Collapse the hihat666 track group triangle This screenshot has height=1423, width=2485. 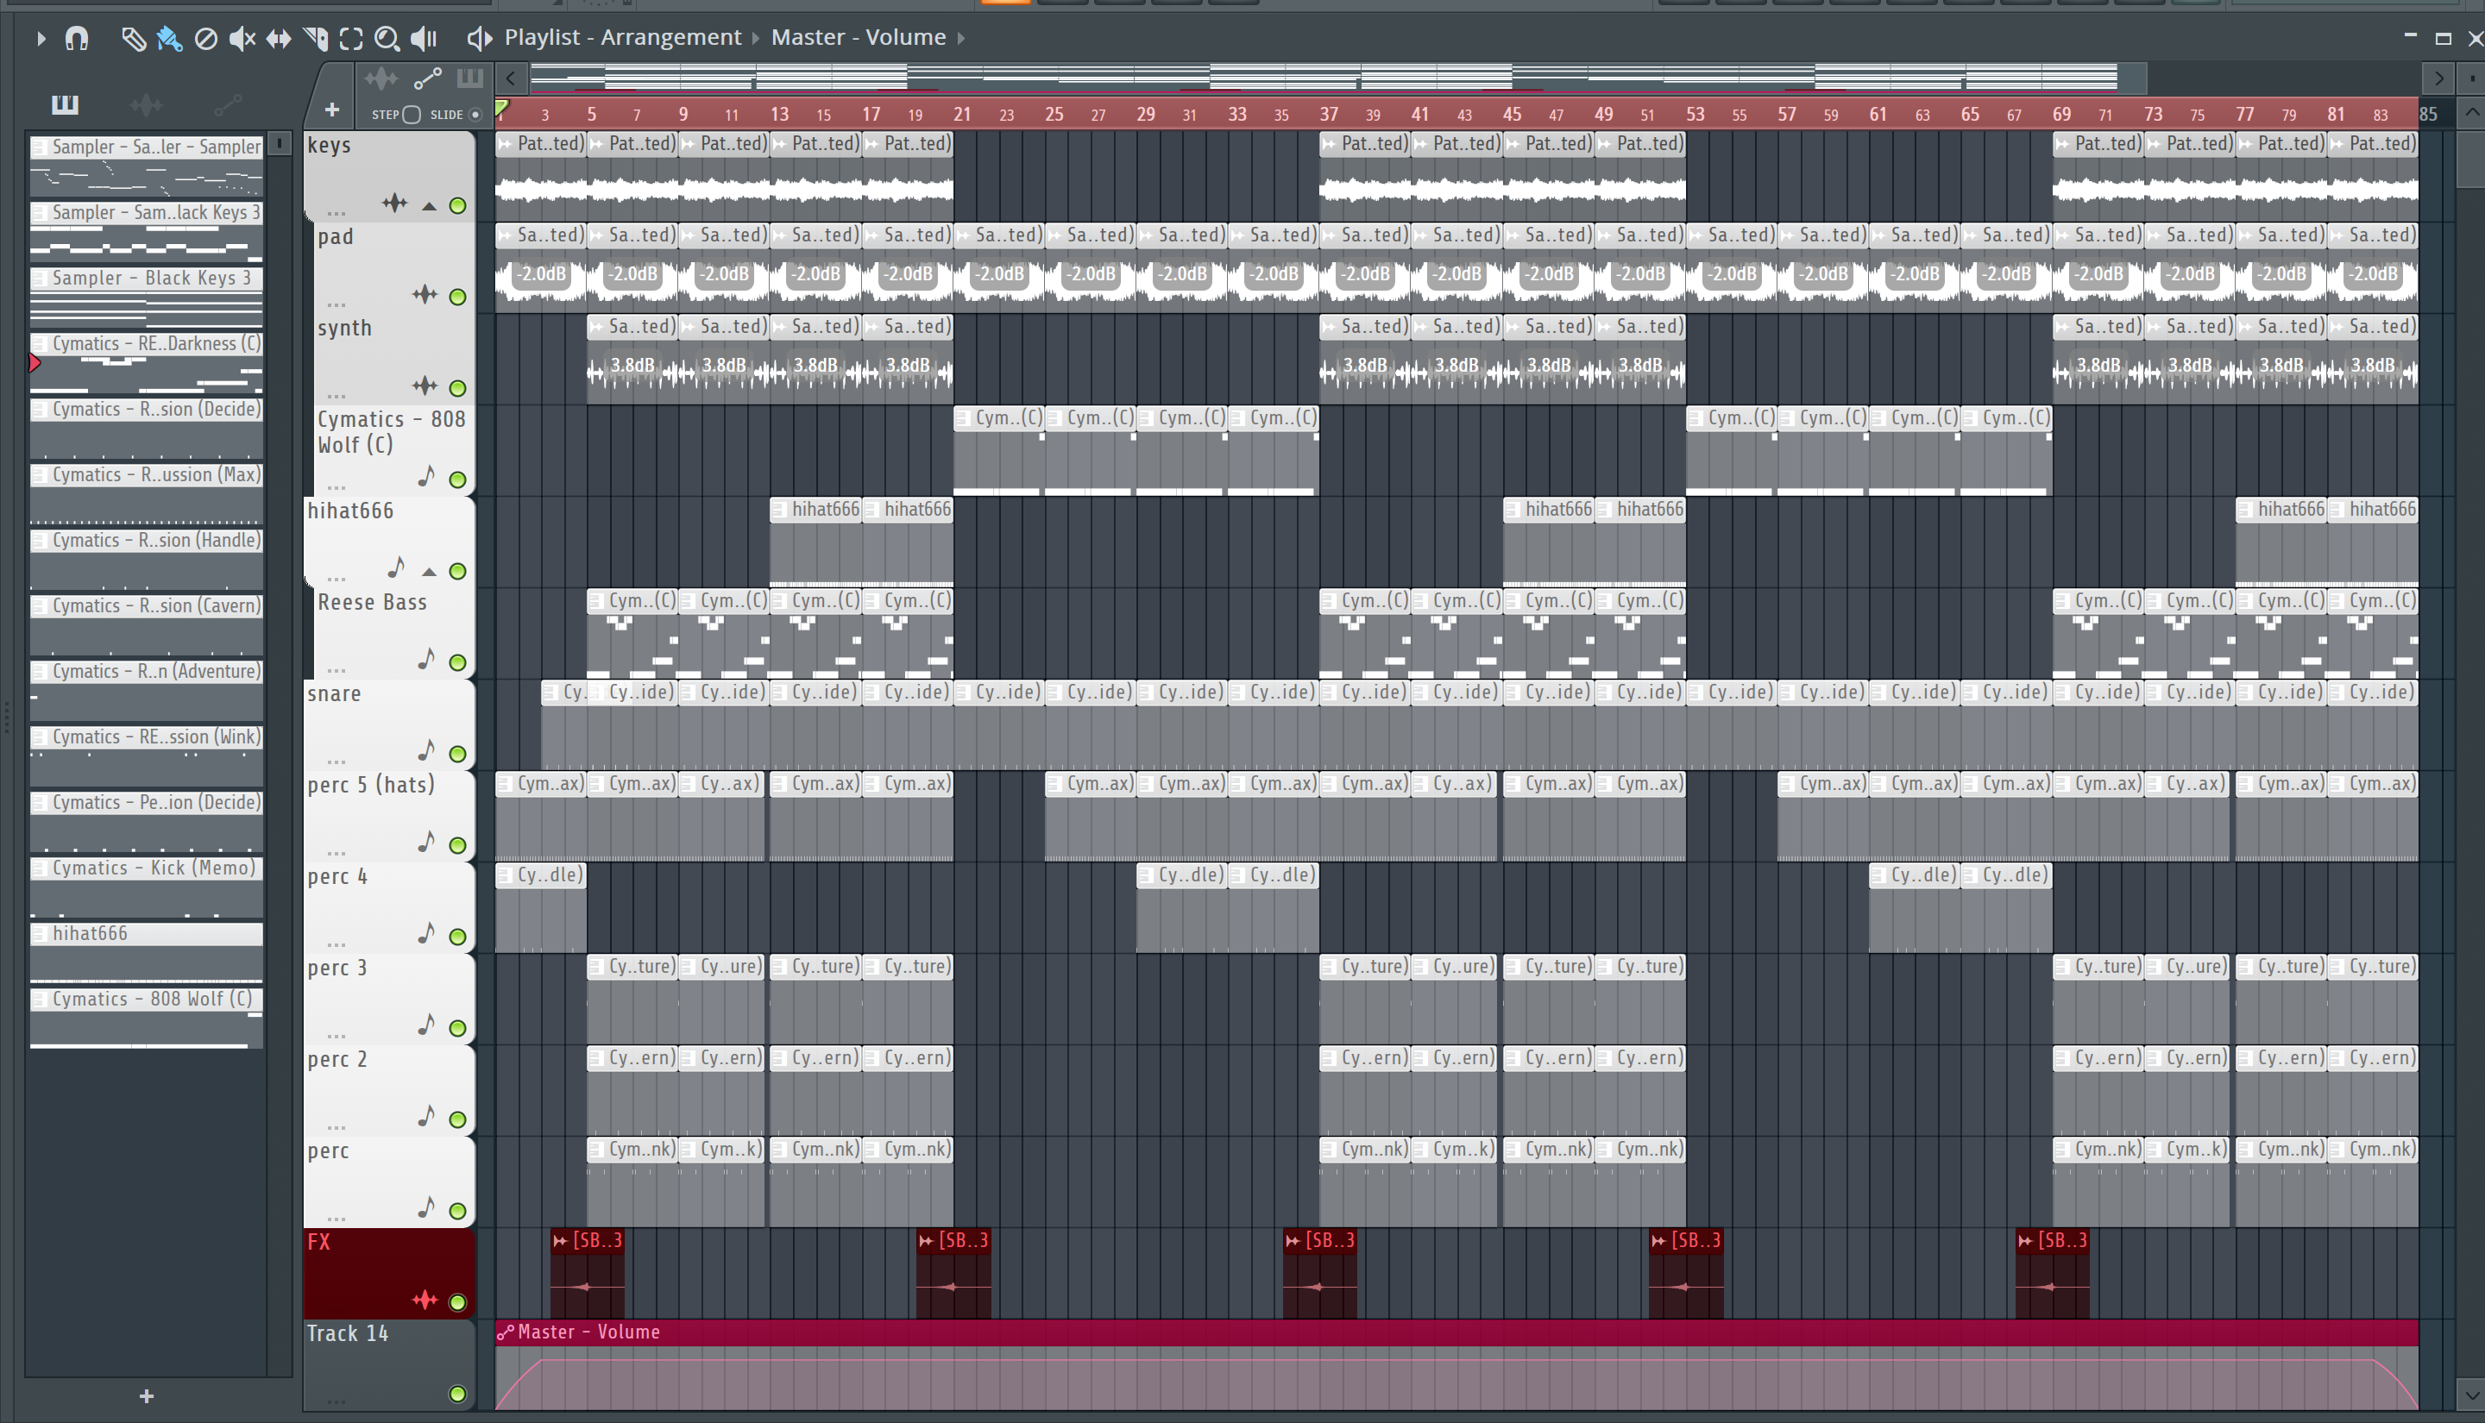pyautogui.click(x=429, y=572)
